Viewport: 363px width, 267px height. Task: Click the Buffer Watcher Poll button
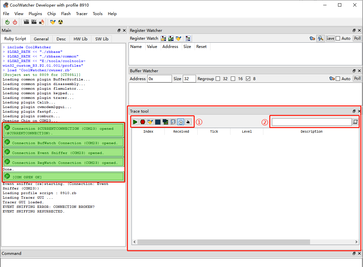tap(357, 78)
